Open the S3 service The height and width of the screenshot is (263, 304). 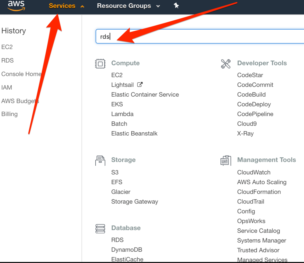pos(115,172)
